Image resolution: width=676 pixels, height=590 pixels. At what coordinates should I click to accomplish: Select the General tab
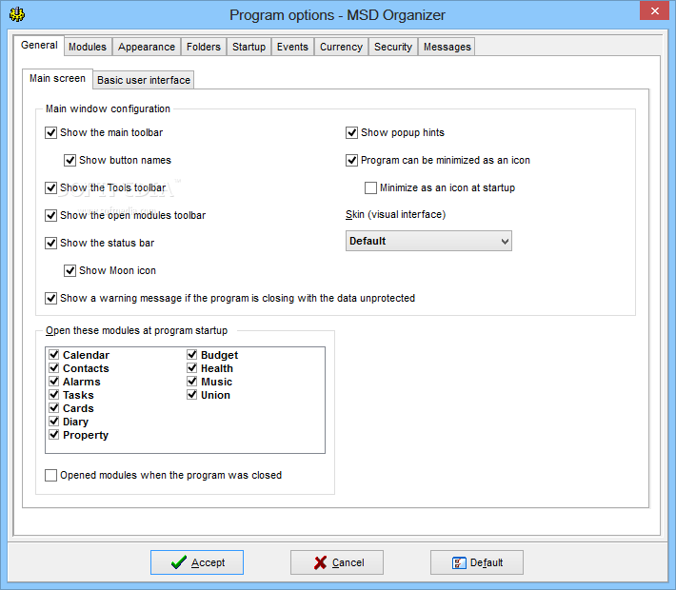coord(39,46)
